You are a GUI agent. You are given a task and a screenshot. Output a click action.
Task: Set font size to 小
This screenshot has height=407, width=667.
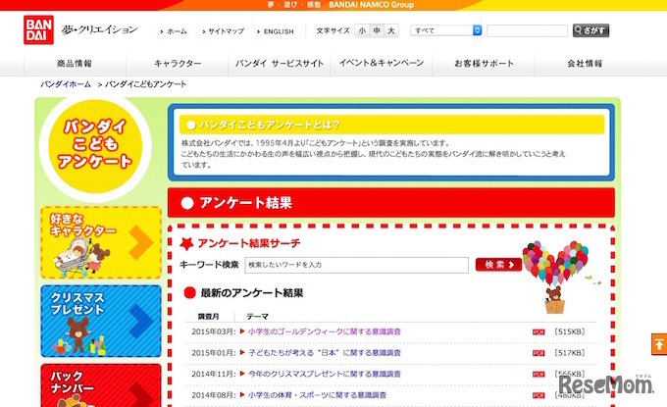point(362,30)
